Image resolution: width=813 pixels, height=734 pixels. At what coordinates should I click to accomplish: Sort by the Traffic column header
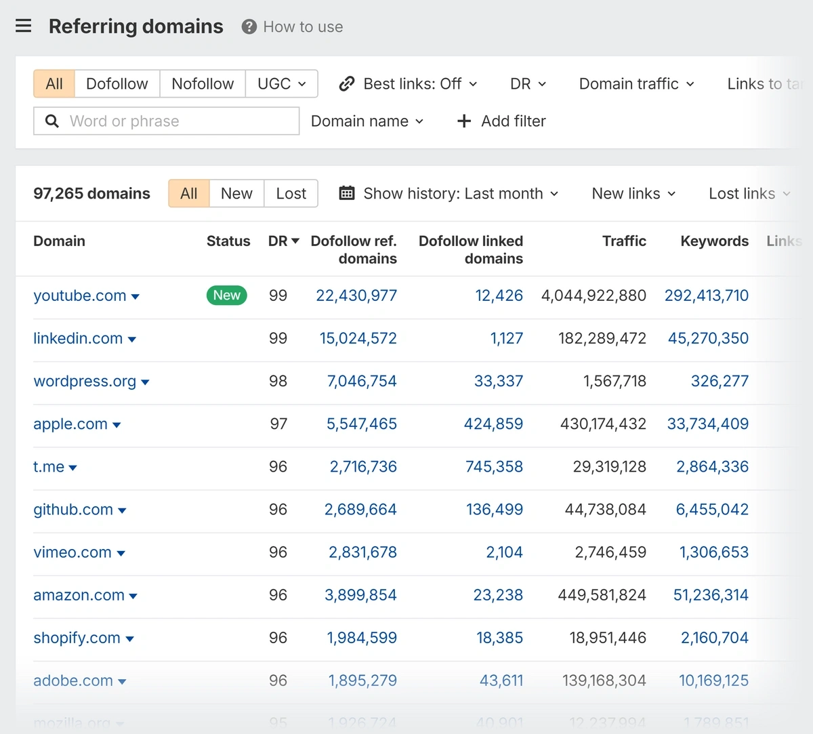coord(624,241)
